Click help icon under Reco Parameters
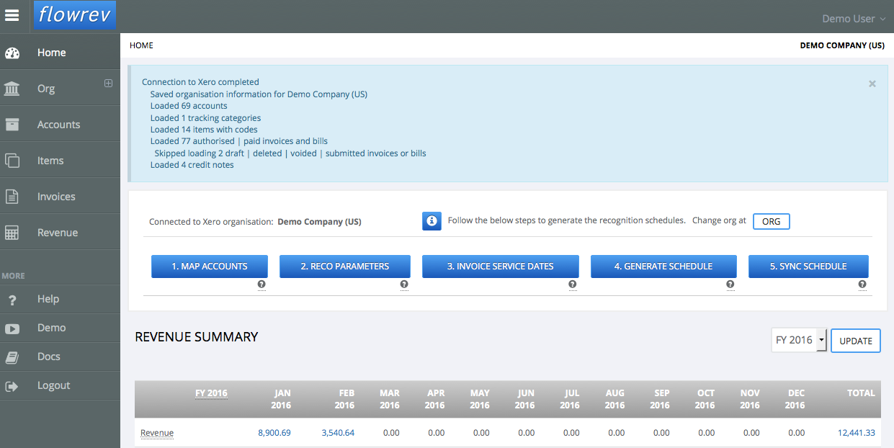Screen dimensions: 894x448 click(404, 285)
